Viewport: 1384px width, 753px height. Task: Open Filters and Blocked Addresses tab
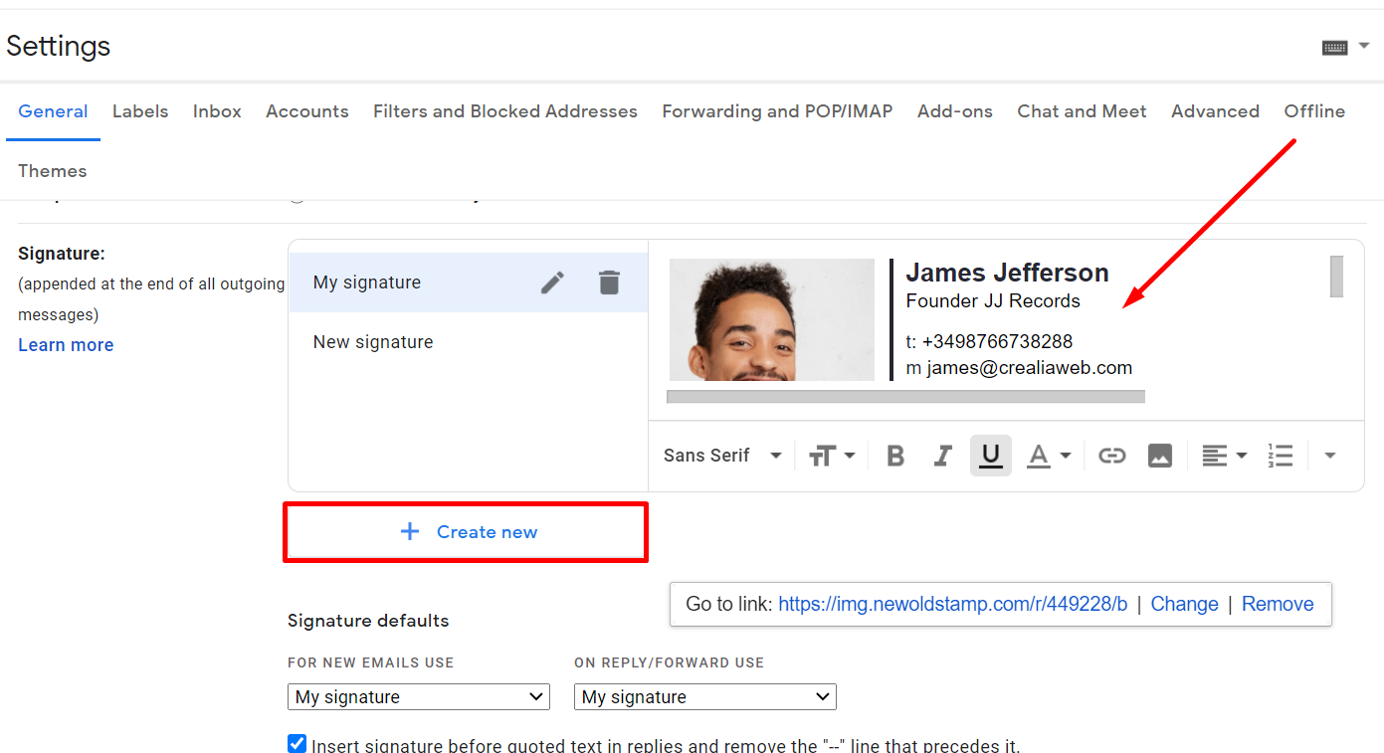[x=505, y=111]
